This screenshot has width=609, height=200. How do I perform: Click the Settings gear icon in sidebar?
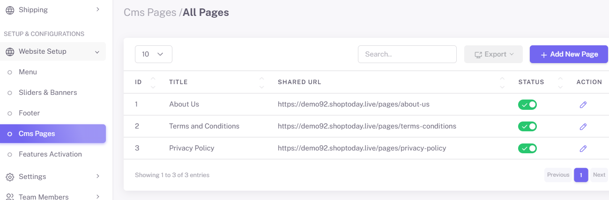coord(9,177)
